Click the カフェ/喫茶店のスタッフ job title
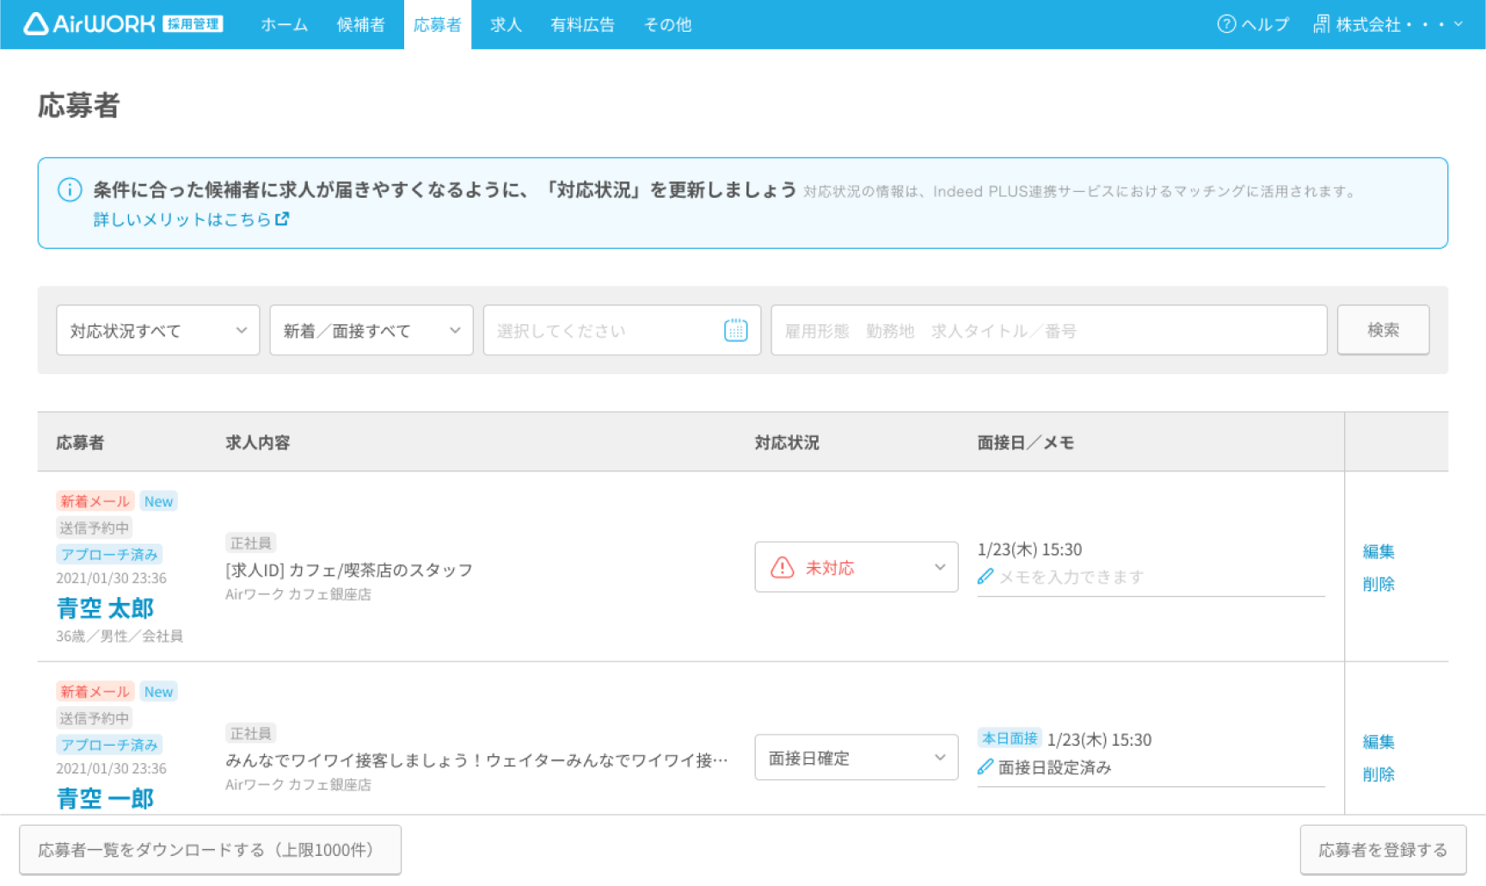The width and height of the screenshot is (1486, 886). click(x=349, y=570)
